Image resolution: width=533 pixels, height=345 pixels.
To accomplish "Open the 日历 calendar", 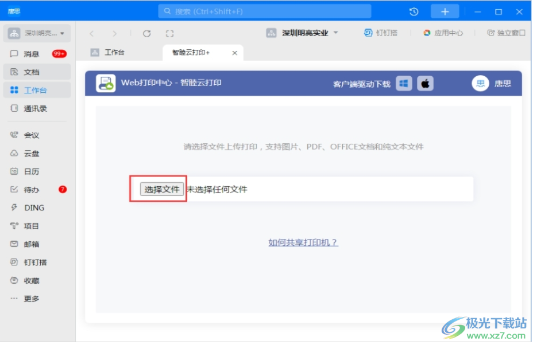I will (x=37, y=171).
